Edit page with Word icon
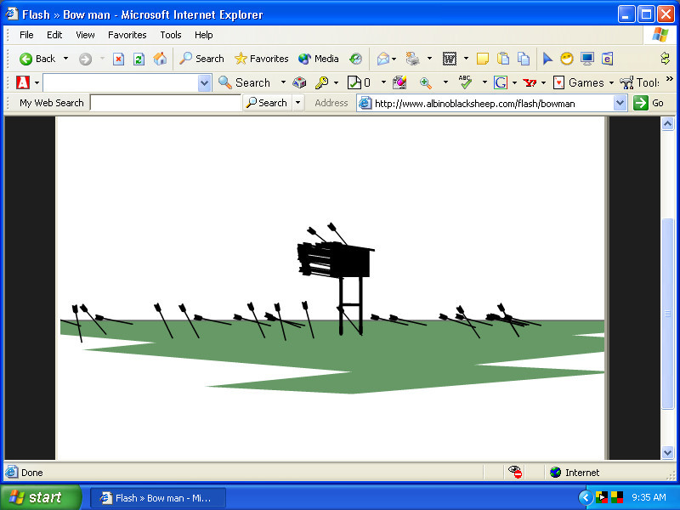Image resolution: width=680 pixels, height=510 pixels. click(450, 59)
